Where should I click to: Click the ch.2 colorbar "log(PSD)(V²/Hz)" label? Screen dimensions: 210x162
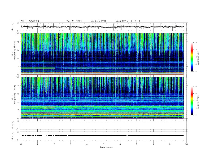(x=198, y=102)
